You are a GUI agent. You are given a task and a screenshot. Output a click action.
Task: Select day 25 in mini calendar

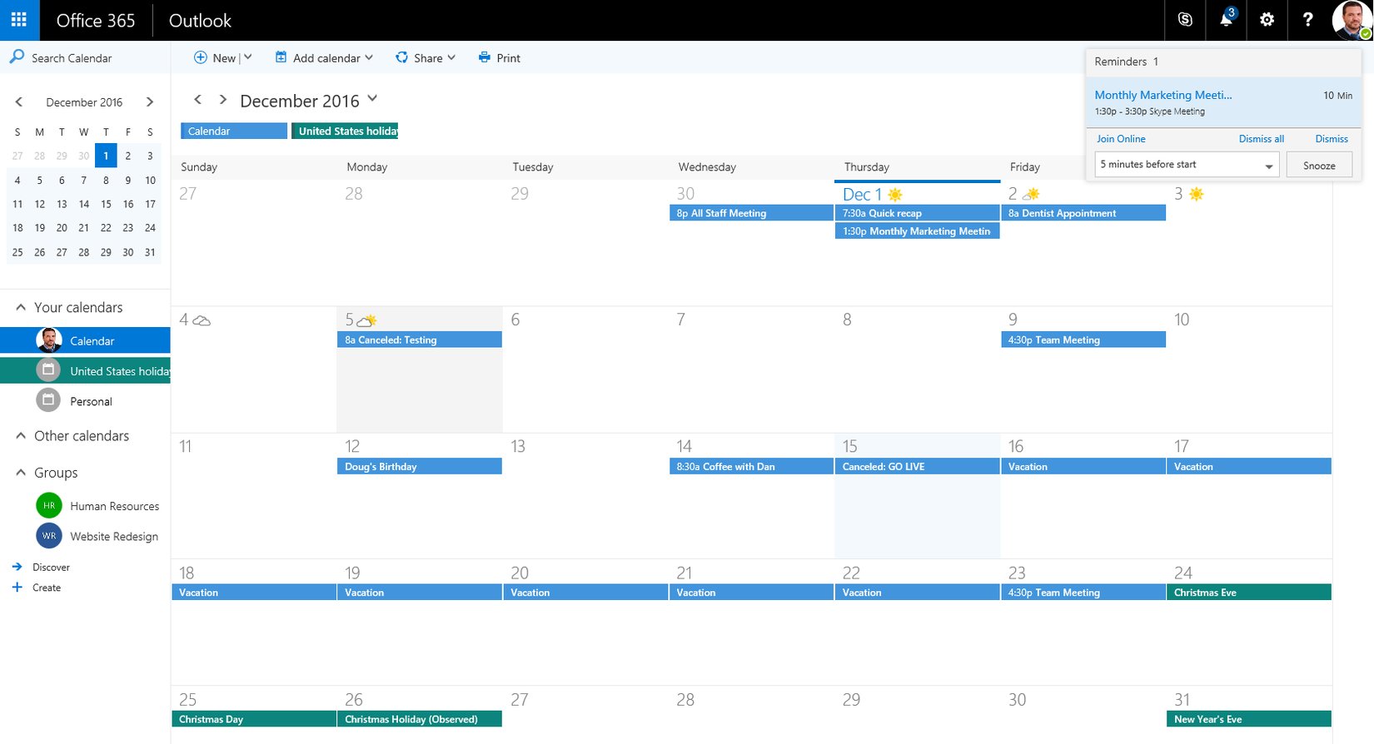click(17, 252)
